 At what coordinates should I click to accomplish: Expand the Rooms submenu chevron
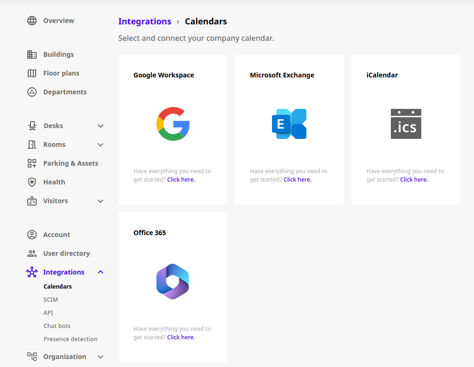(x=101, y=145)
